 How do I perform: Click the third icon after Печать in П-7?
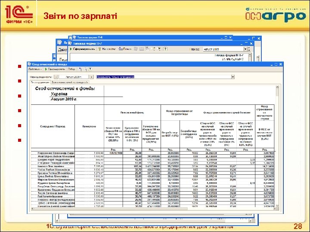(x=147, y=49)
